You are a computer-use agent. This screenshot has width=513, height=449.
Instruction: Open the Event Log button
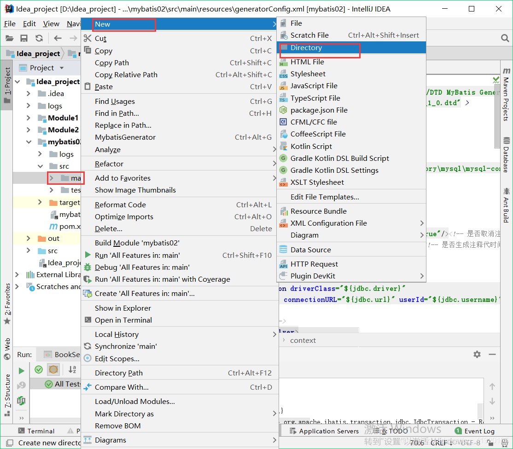(475, 431)
